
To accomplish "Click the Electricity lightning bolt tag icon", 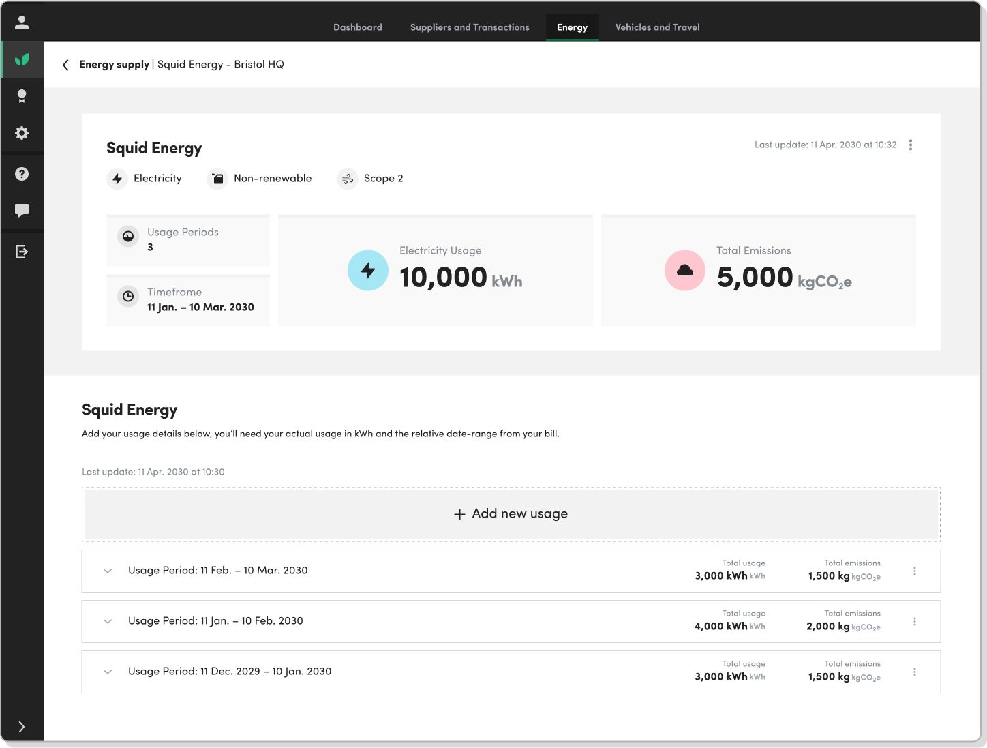I will click(117, 179).
